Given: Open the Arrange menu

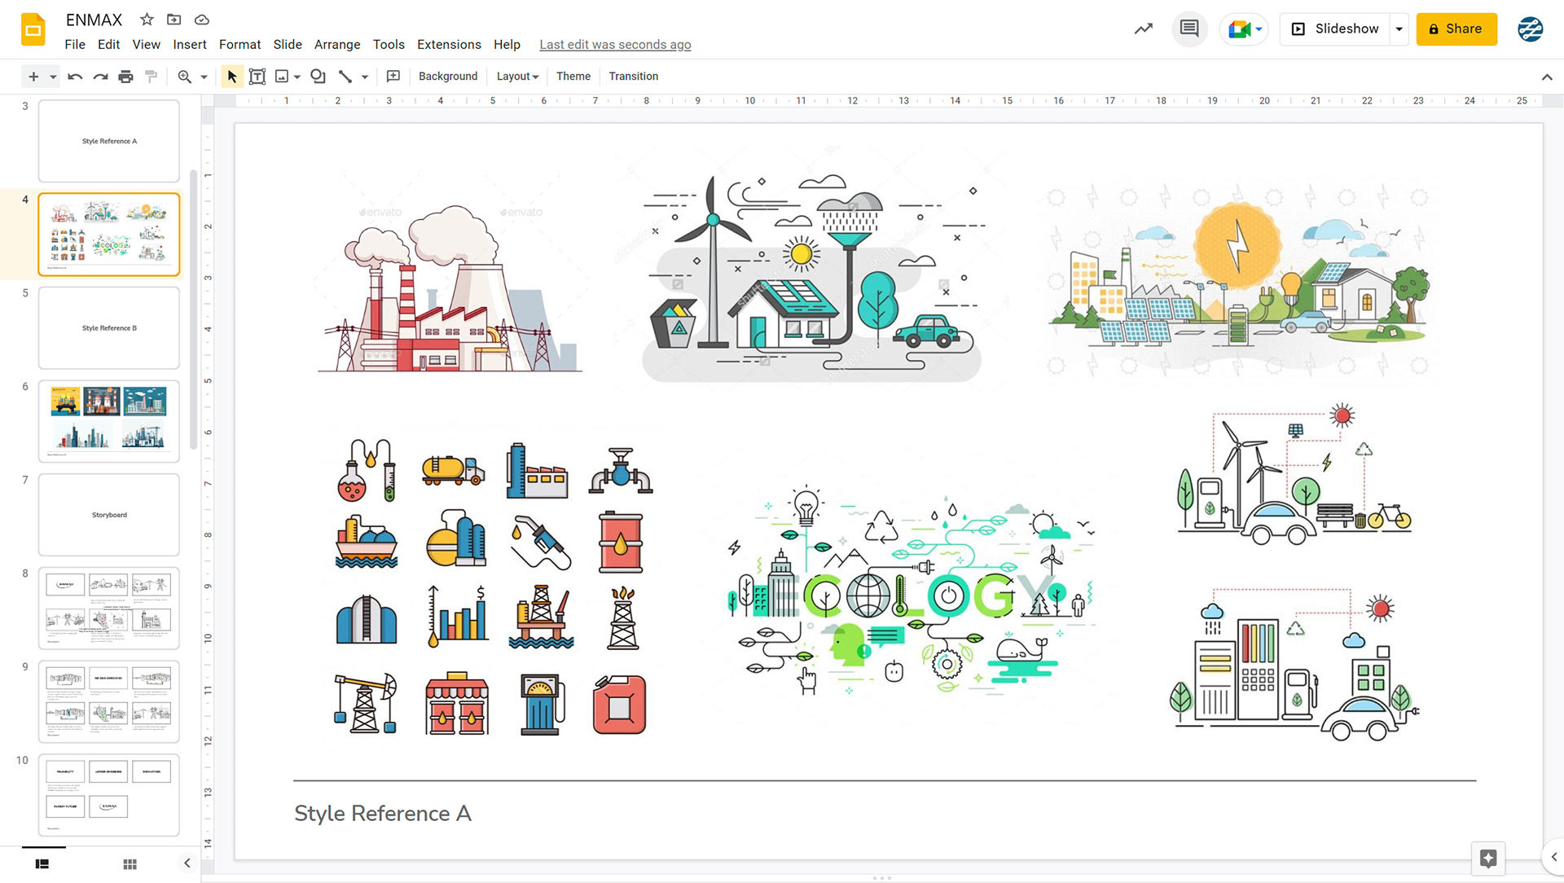Looking at the screenshot, I should [x=336, y=45].
